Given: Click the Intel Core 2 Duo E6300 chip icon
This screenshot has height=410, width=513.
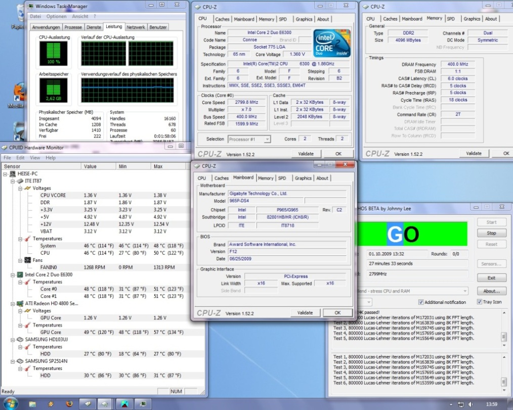Looking at the screenshot, I should coord(20,275).
